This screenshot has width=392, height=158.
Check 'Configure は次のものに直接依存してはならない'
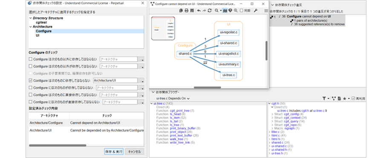click(31, 95)
